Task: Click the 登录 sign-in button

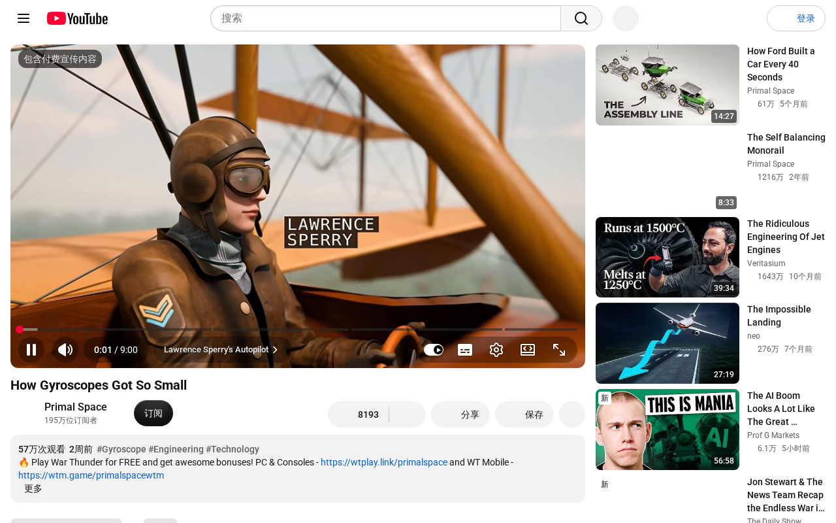Action: click(796, 18)
